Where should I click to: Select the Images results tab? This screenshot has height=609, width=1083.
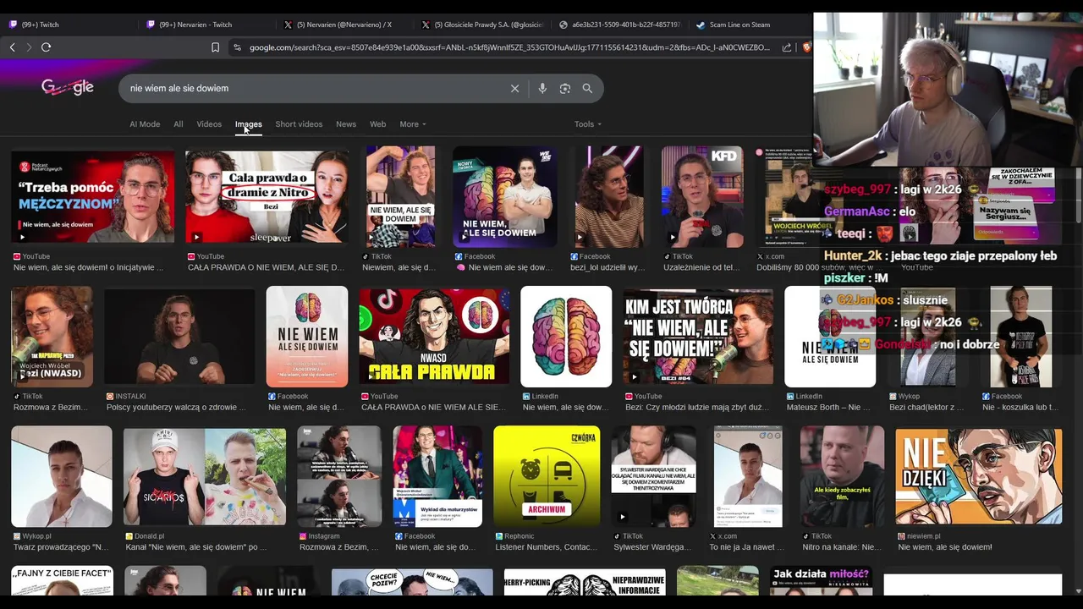pyautogui.click(x=249, y=124)
